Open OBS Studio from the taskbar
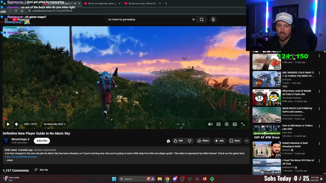 (x=182, y=179)
